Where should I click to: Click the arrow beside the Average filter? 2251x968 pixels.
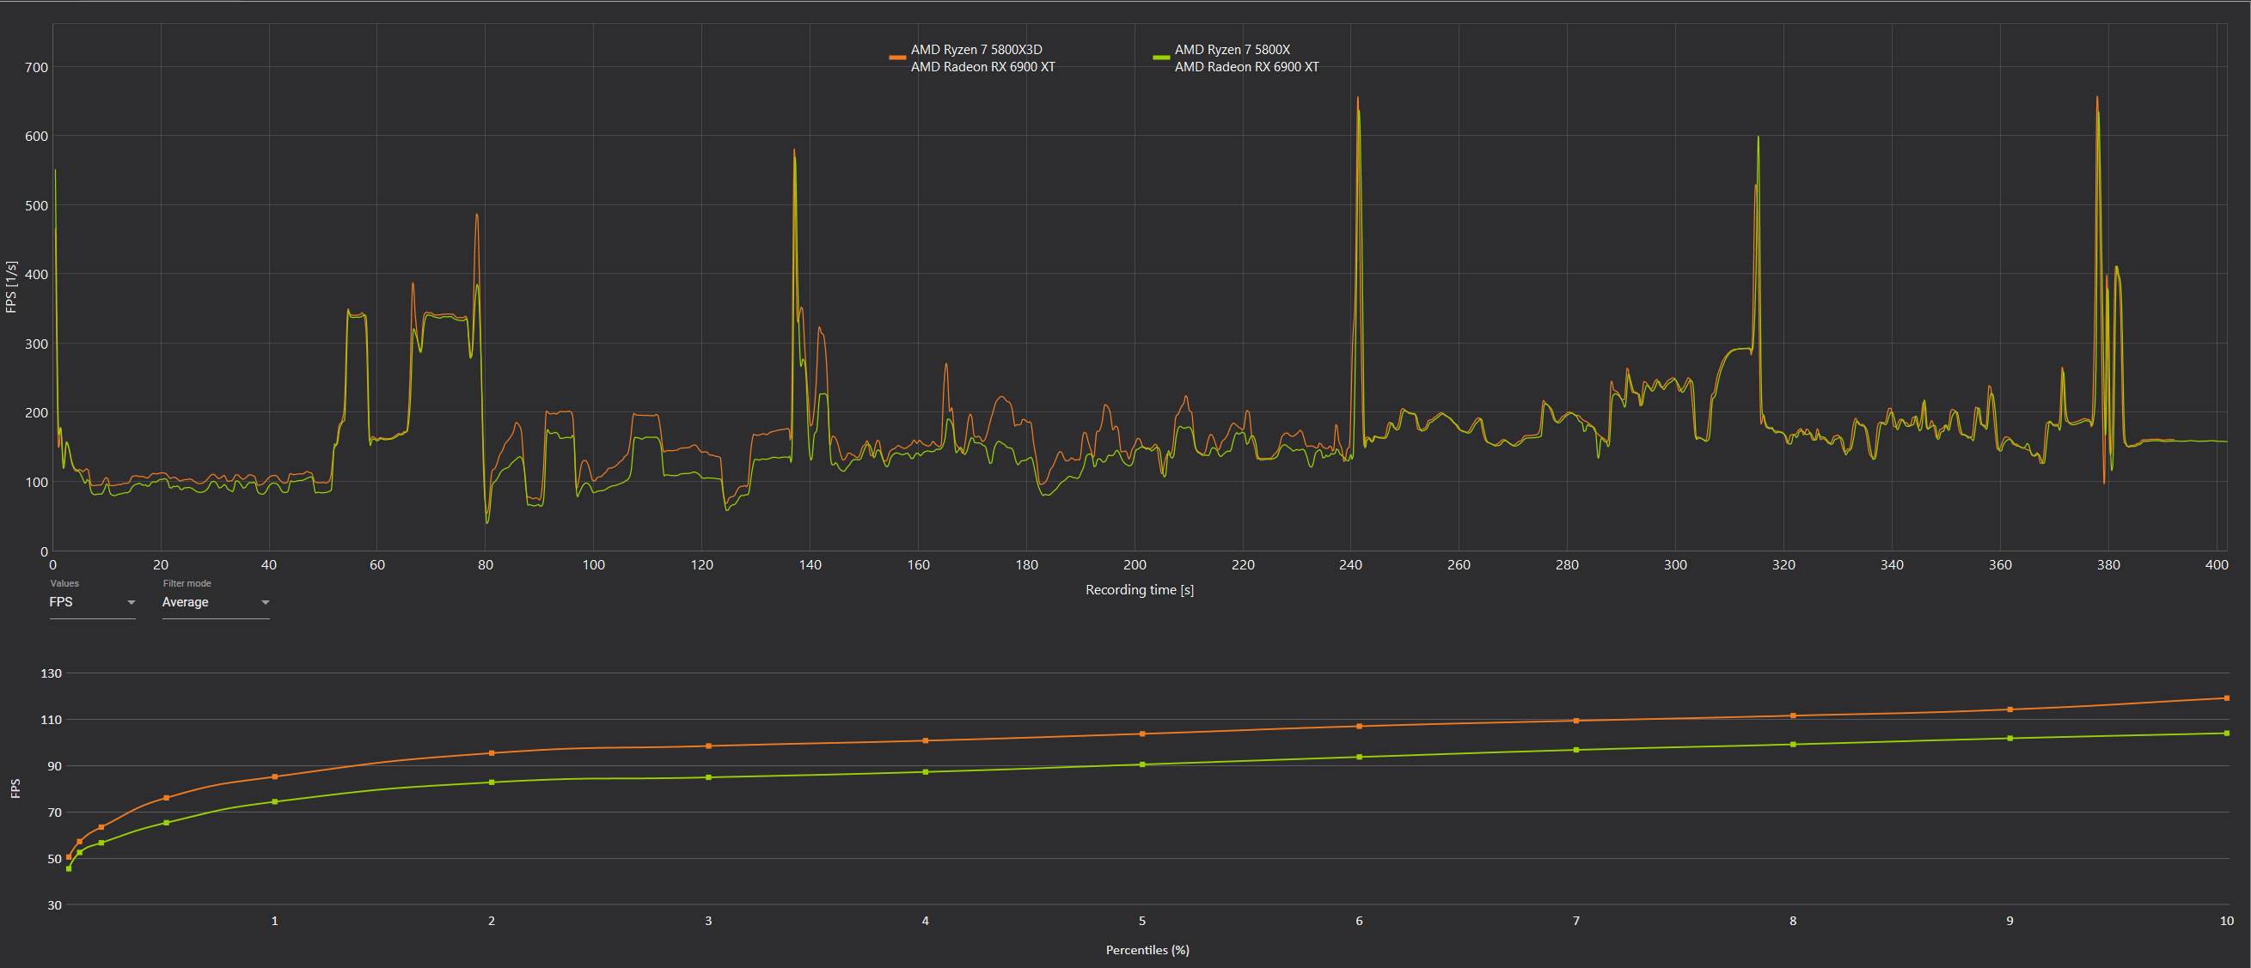(x=266, y=602)
